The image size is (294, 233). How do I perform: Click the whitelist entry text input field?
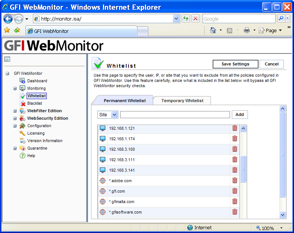(175, 115)
